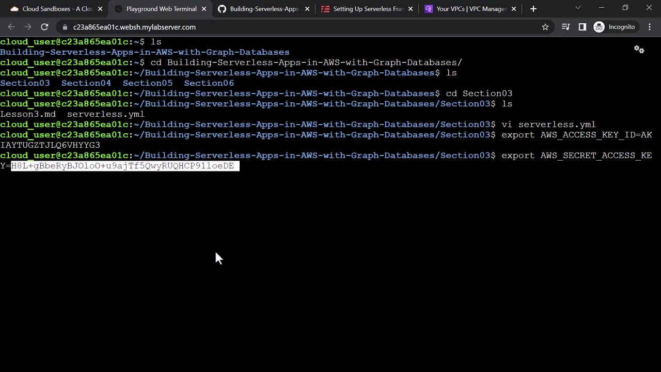Click 'Section03' in the directory listing
Screen dimensions: 661x372
coord(25,83)
